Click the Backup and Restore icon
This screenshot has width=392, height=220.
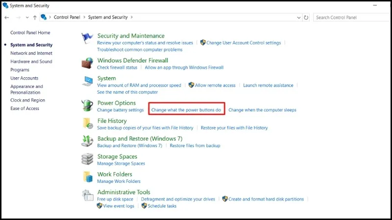tap(88, 141)
